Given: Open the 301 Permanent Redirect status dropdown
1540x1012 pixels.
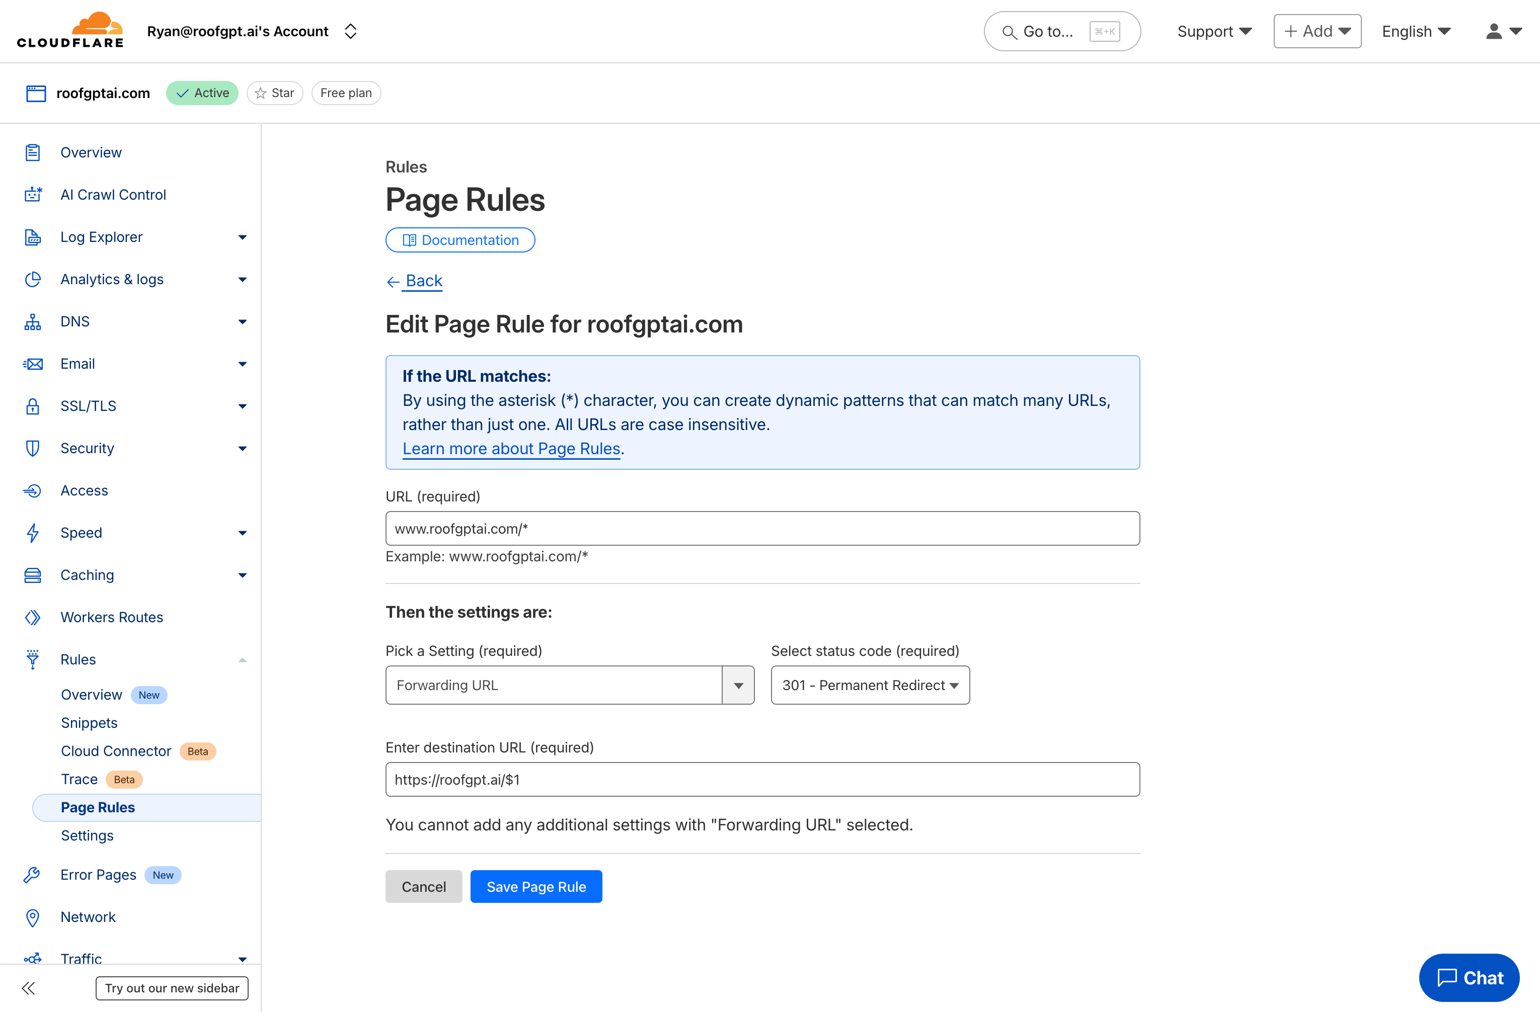Looking at the screenshot, I should point(870,685).
